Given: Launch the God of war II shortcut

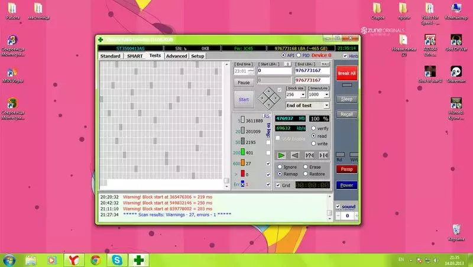Looking at the screenshot, I should point(430,74).
